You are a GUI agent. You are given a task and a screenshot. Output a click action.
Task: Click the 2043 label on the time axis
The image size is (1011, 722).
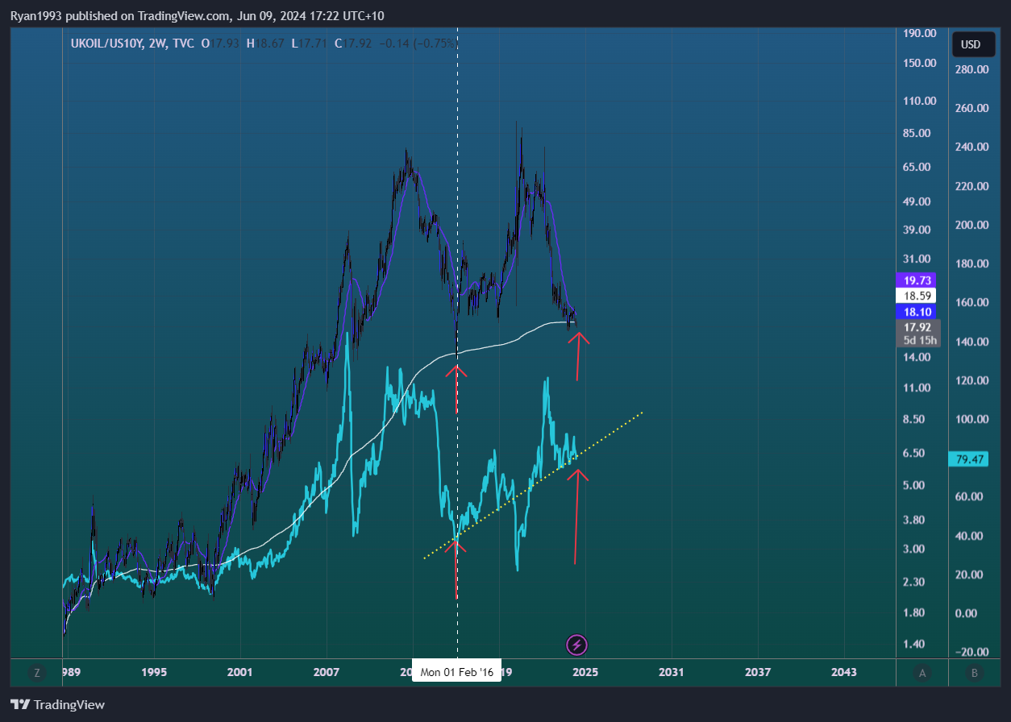[844, 672]
